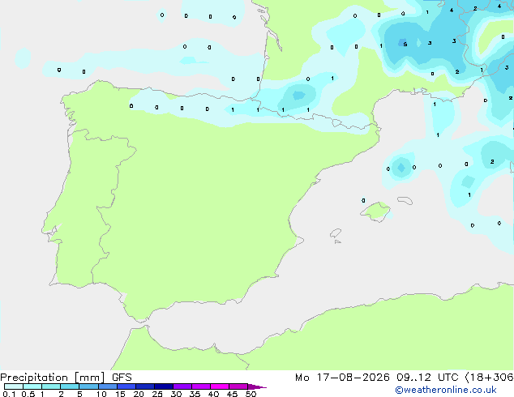This screenshot has height=397, width=514.
Task: Click the legend label '15'
Action: [x=120, y=394]
